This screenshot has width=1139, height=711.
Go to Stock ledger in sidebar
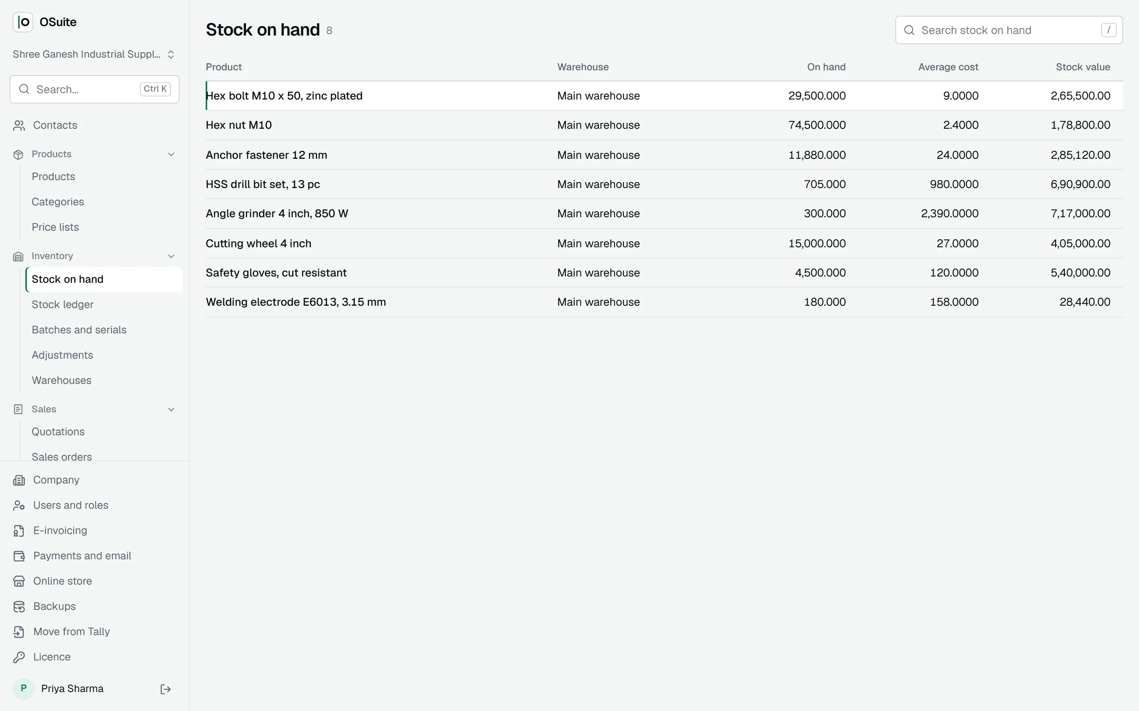click(62, 305)
